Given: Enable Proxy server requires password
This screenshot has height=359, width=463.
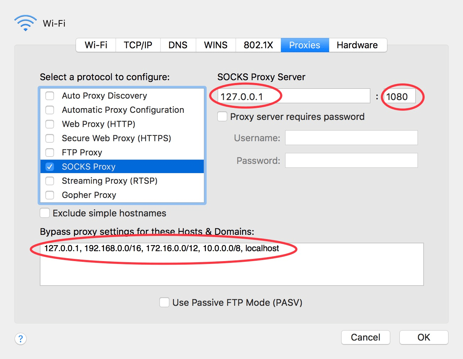Looking at the screenshot, I should pyautogui.click(x=222, y=117).
